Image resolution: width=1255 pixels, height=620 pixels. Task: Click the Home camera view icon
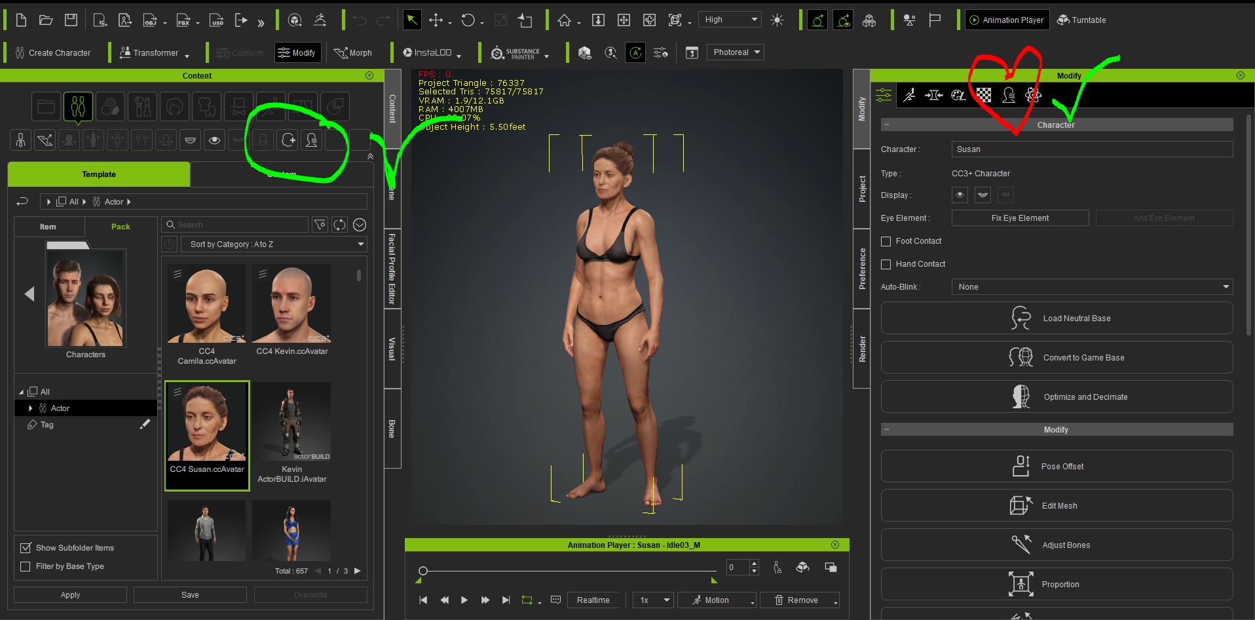pos(564,20)
